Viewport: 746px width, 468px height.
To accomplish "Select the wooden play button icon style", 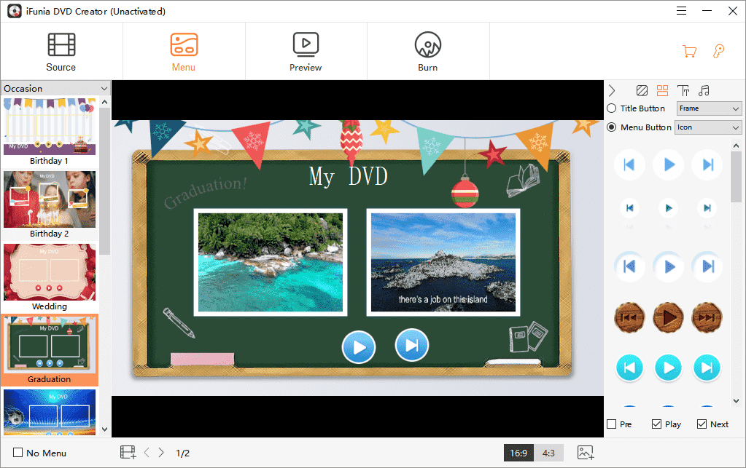I will [x=668, y=317].
